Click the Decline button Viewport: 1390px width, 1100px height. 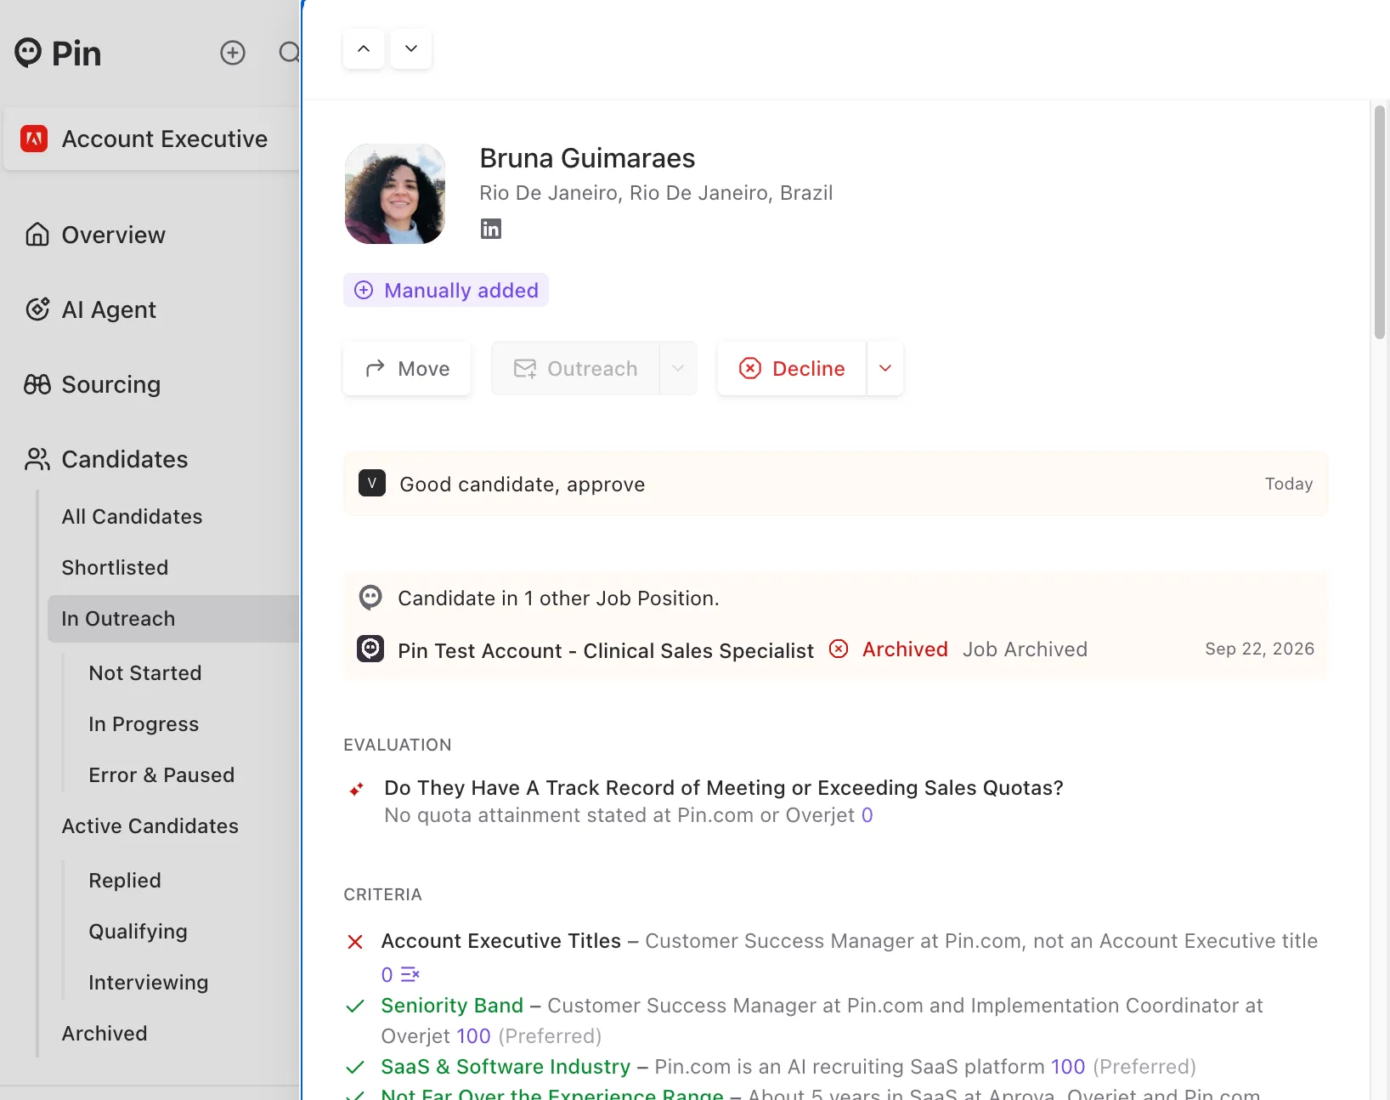792,368
